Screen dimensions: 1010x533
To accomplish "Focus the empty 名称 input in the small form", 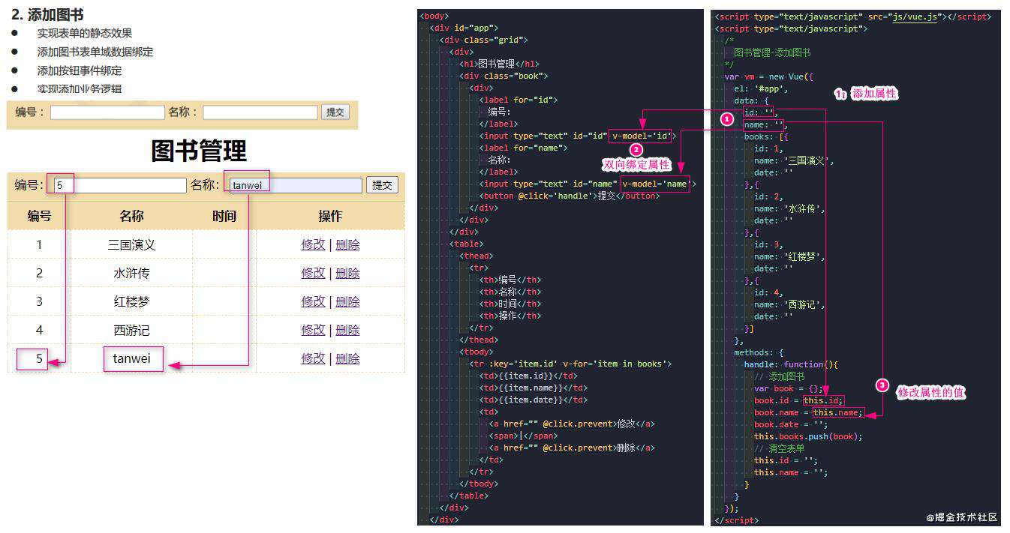I will (260, 112).
